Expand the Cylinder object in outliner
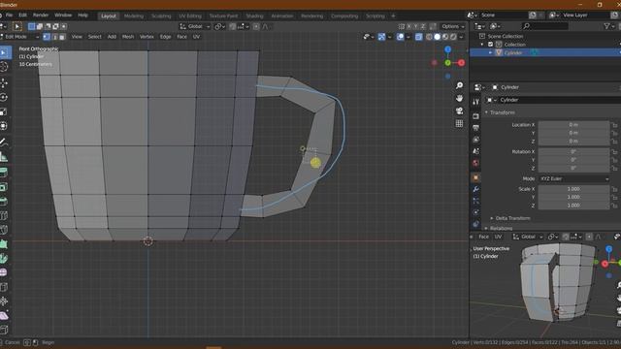This screenshot has width=621, height=349. coord(490,52)
